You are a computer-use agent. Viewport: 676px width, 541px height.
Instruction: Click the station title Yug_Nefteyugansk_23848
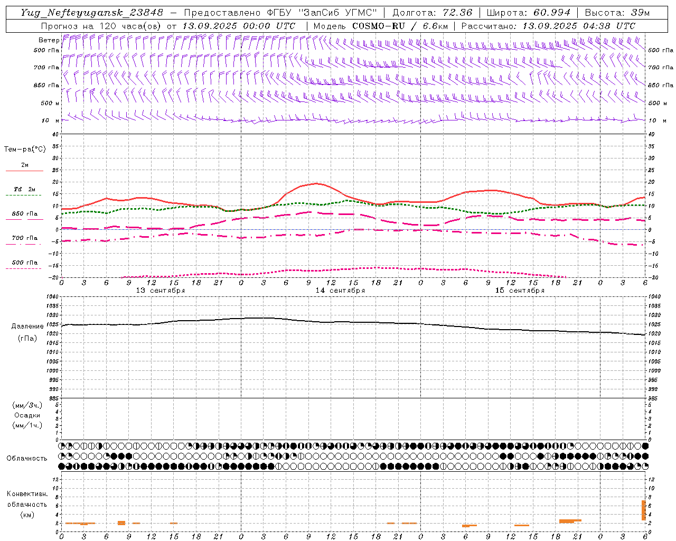[92, 13]
